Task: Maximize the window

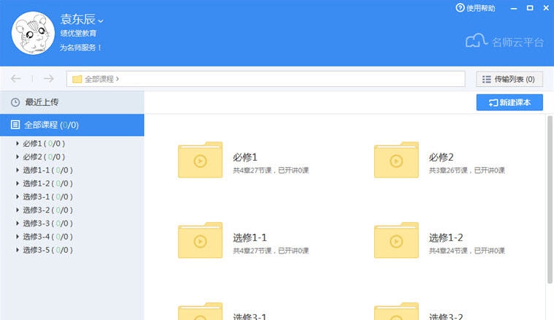Action: [x=530, y=8]
